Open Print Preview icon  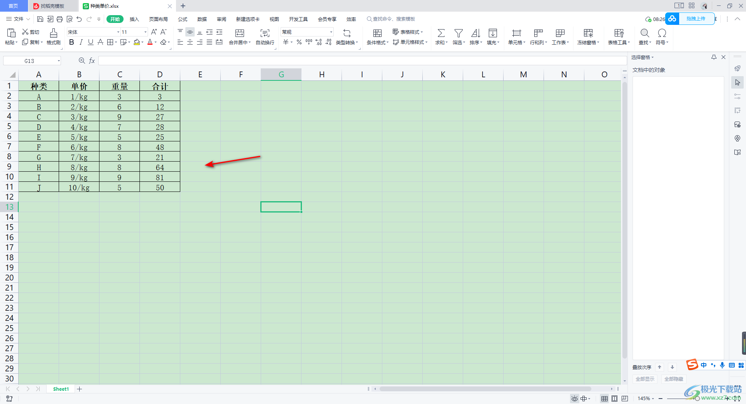(x=70, y=19)
